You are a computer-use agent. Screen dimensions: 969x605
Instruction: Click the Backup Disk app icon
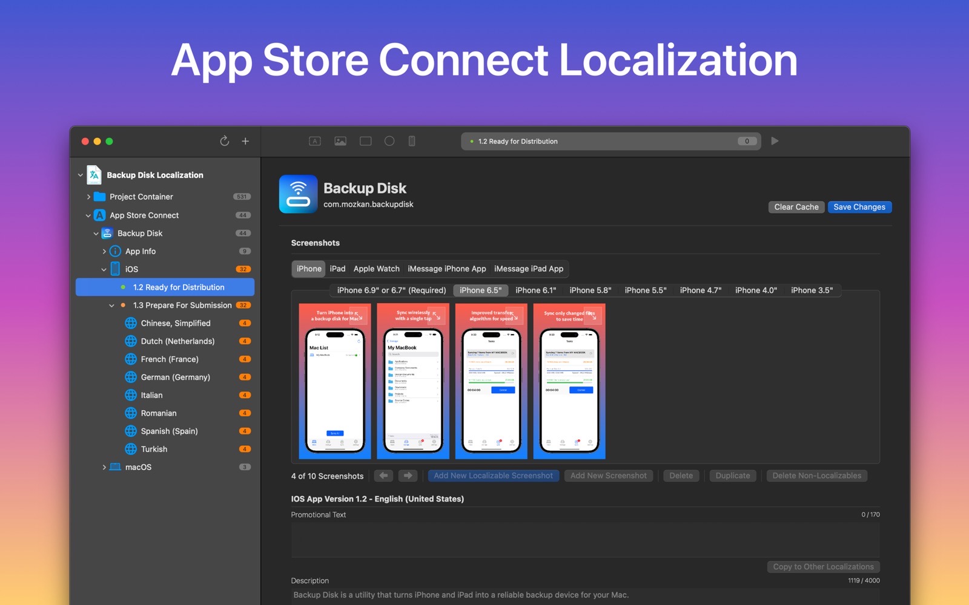click(x=298, y=194)
